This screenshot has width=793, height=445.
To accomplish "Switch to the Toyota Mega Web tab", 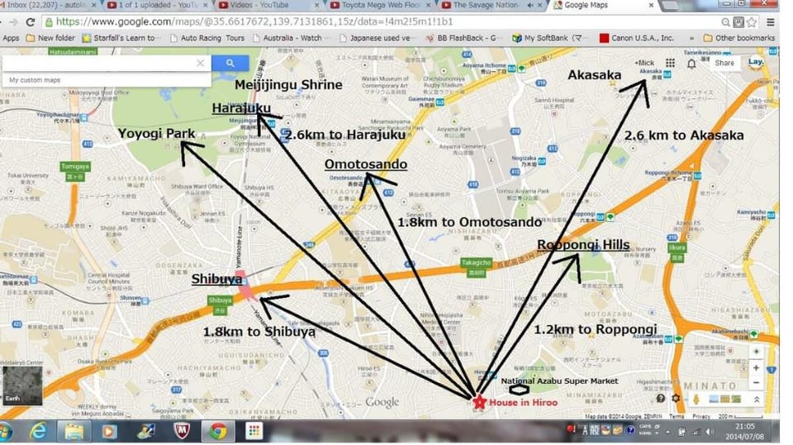I will 379,5.
